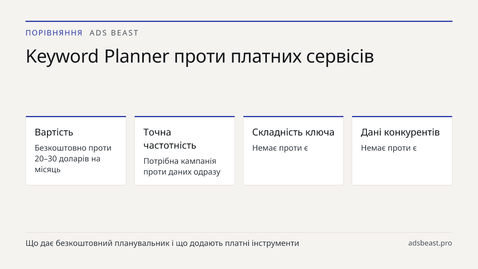This screenshot has width=478, height=269.
Task: Select the 'Вартість' card heading
Action: pyautogui.click(x=54, y=132)
